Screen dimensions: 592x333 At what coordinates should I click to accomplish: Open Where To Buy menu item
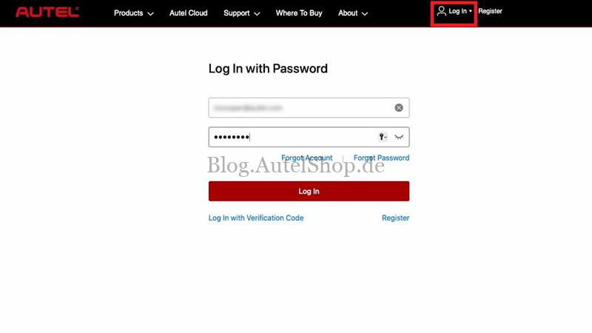pyautogui.click(x=299, y=13)
